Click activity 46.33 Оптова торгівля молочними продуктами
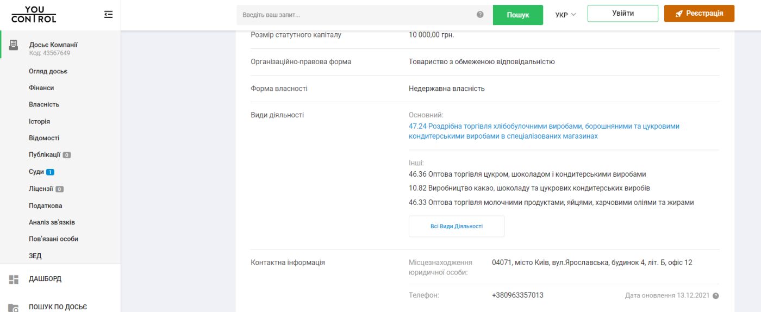This screenshot has height=312, width=761. tap(551, 202)
